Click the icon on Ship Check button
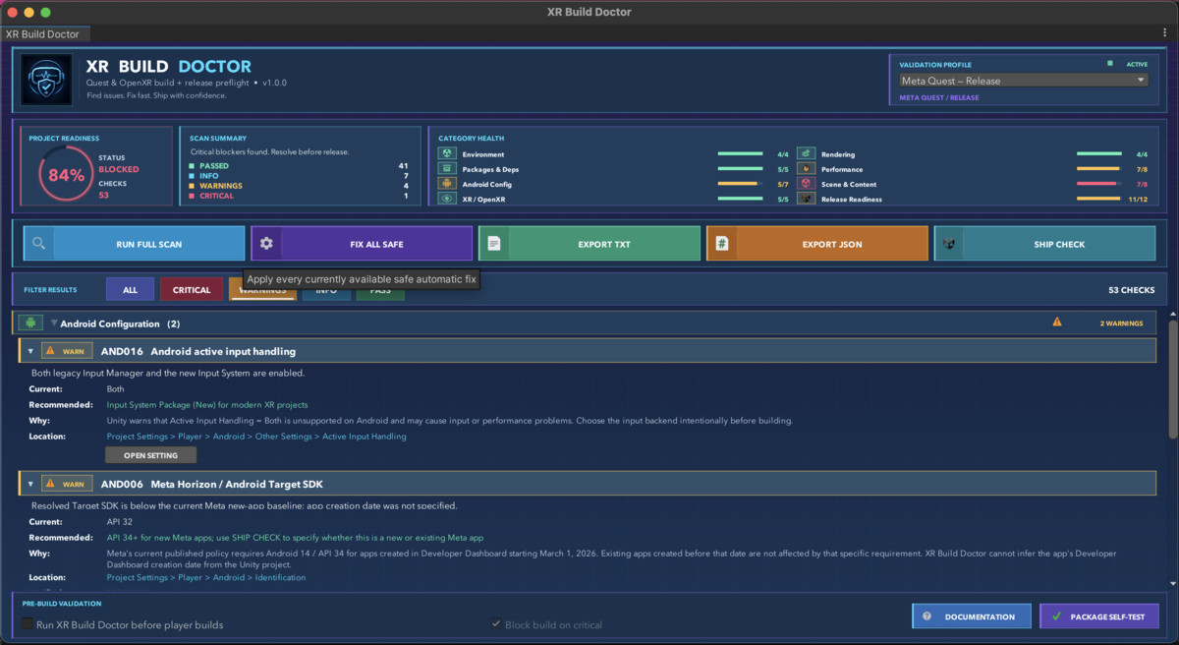The image size is (1179, 645). [949, 244]
